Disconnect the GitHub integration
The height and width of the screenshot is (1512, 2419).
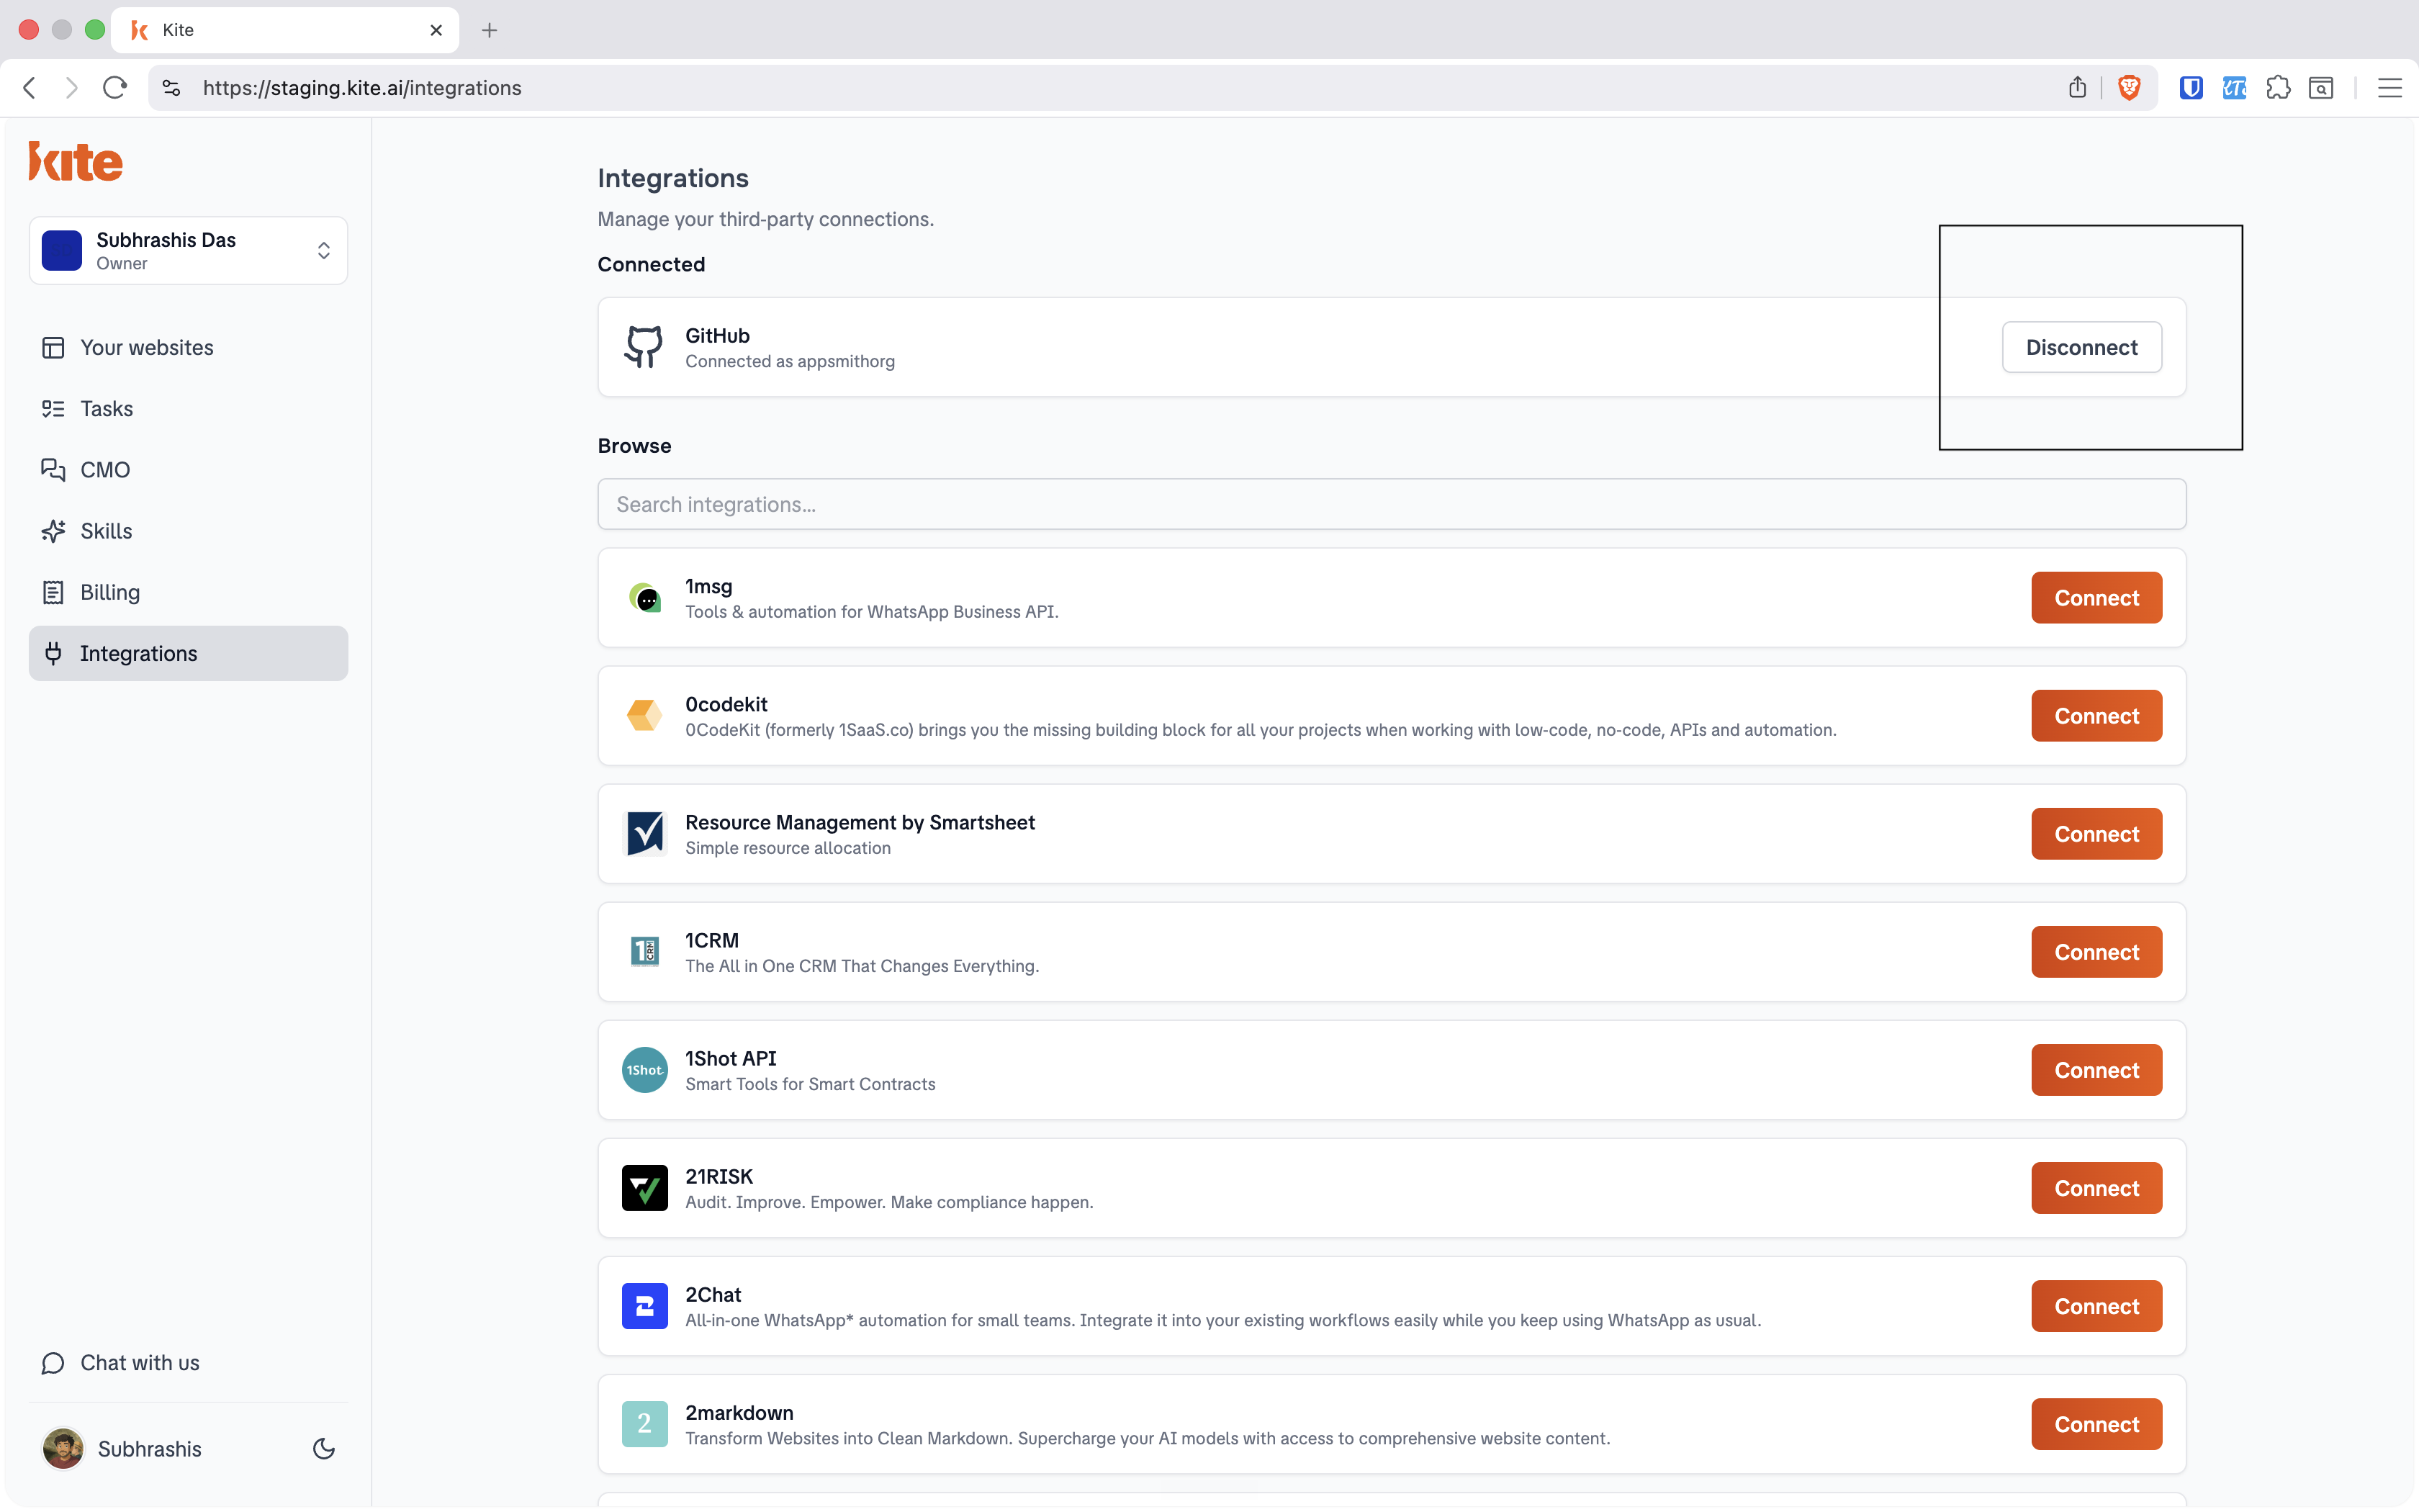click(x=2081, y=347)
